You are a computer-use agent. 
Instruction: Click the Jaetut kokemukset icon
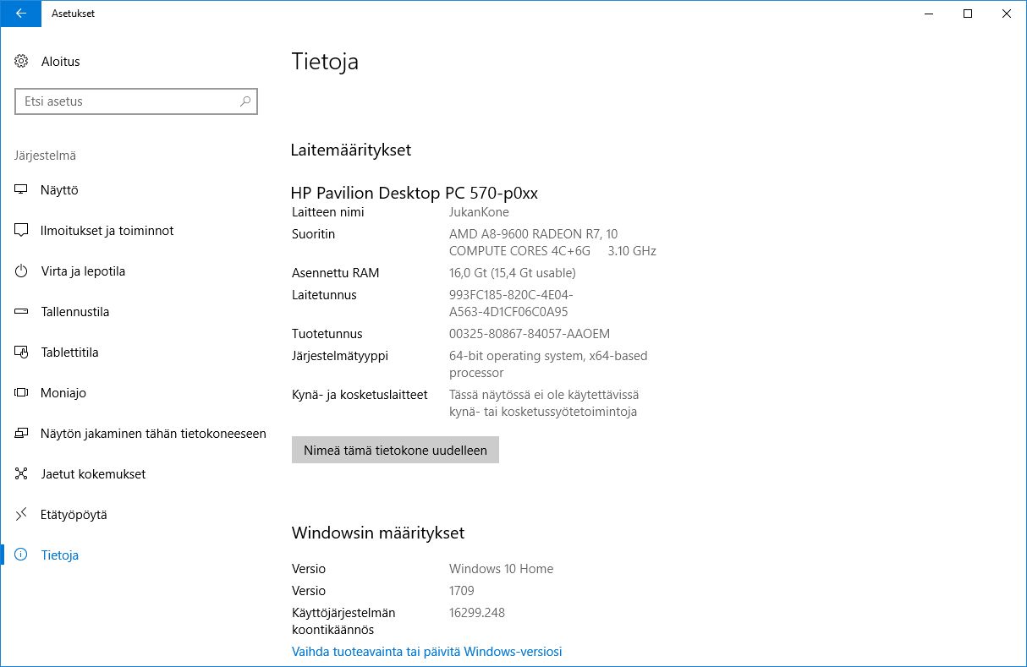pos(22,474)
